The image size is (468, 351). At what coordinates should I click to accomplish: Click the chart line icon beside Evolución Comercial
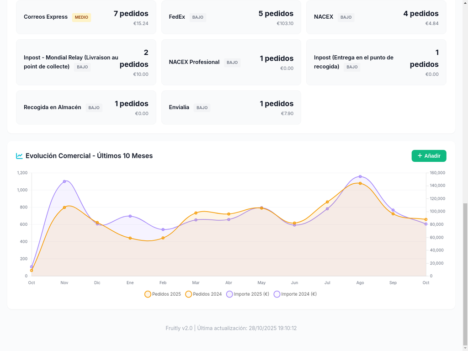pos(20,156)
